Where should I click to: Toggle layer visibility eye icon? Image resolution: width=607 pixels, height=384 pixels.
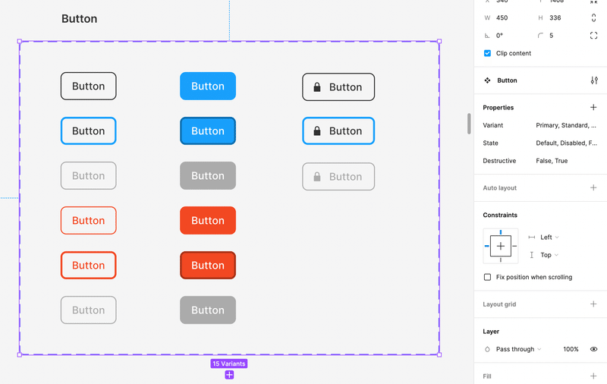pyautogui.click(x=593, y=349)
